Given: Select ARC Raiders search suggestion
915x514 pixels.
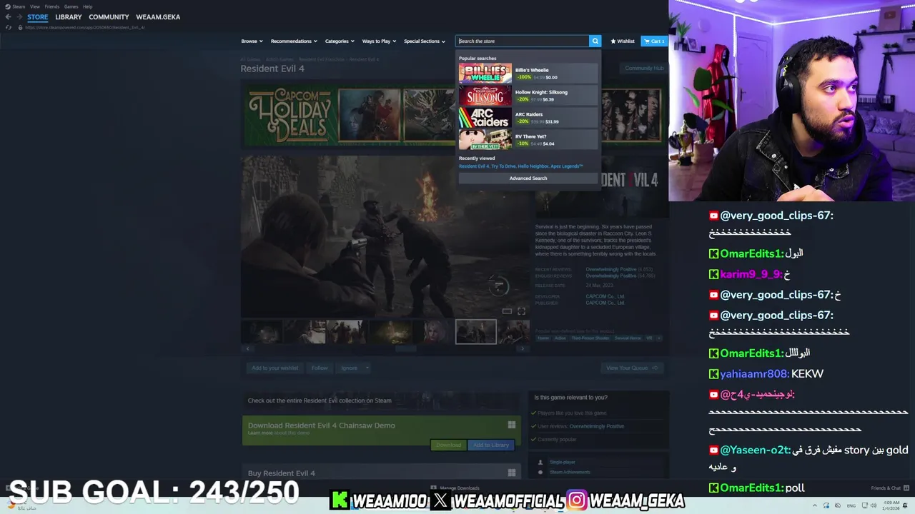Looking at the screenshot, I should (528, 118).
